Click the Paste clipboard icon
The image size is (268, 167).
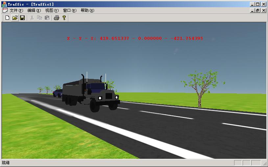tap(47, 18)
